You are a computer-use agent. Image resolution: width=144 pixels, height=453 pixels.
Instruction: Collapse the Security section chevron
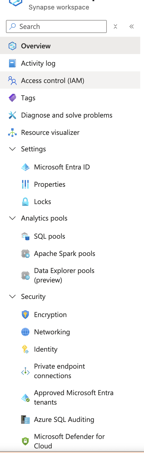[12, 297]
